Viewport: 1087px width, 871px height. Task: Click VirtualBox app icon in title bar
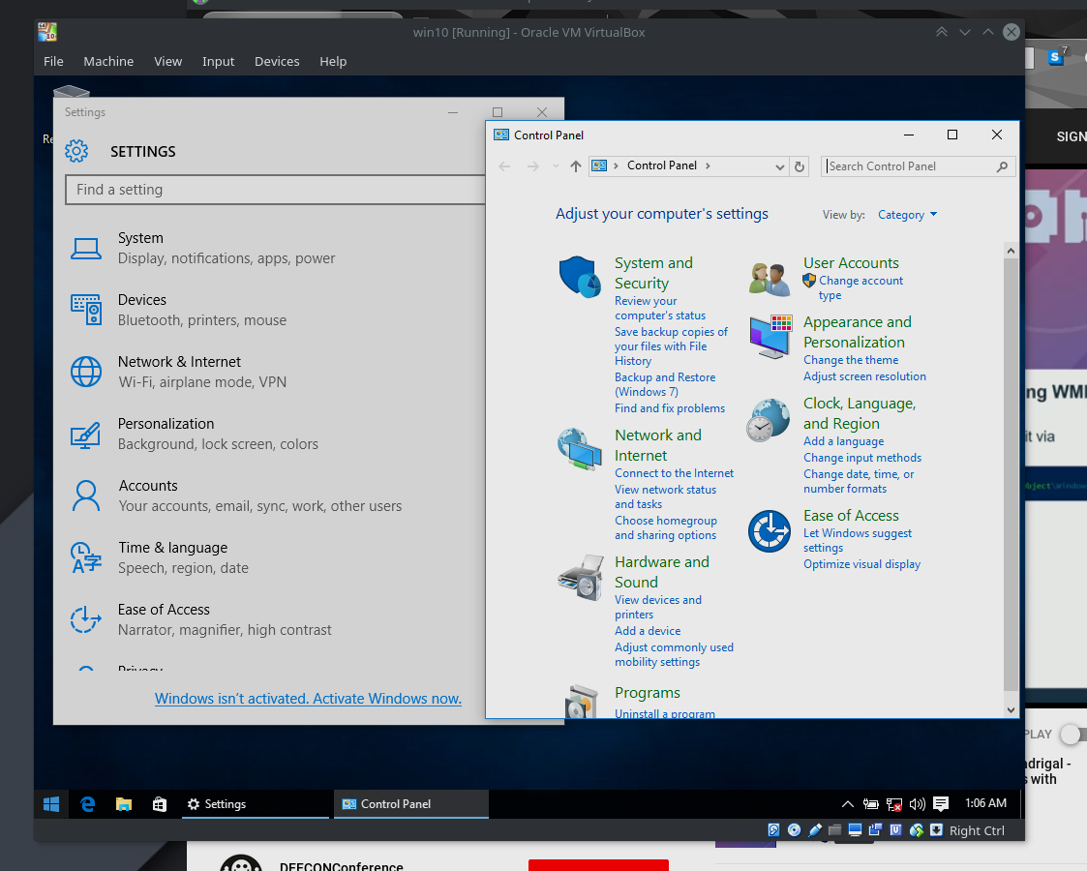pos(47,32)
